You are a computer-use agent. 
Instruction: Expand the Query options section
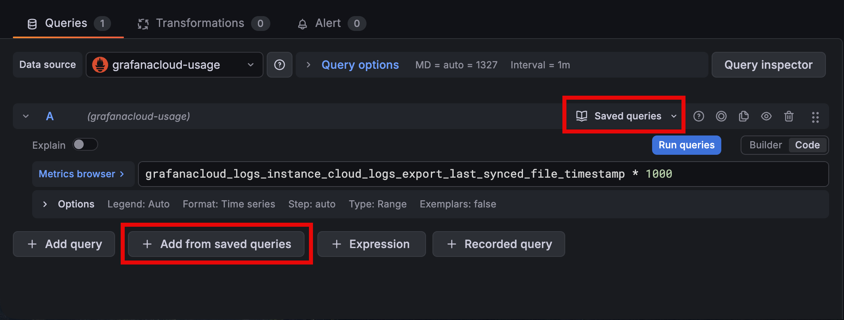tap(360, 65)
